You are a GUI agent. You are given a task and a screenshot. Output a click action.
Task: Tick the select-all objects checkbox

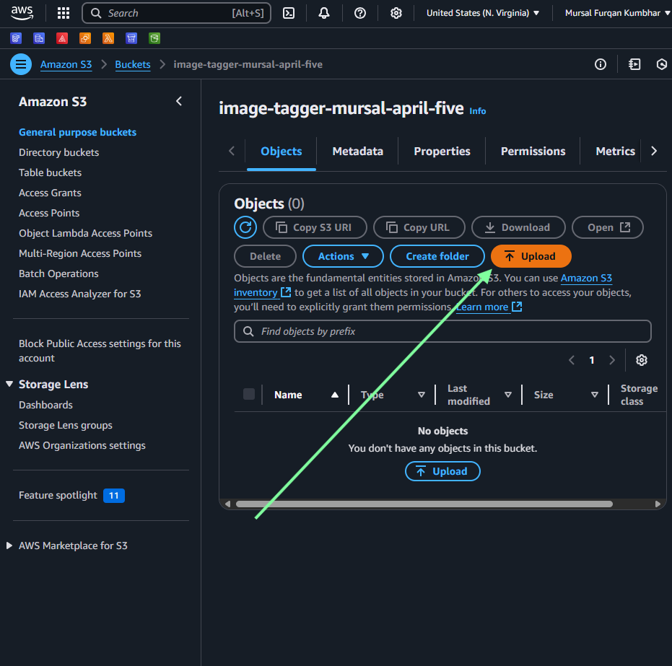[x=249, y=394]
